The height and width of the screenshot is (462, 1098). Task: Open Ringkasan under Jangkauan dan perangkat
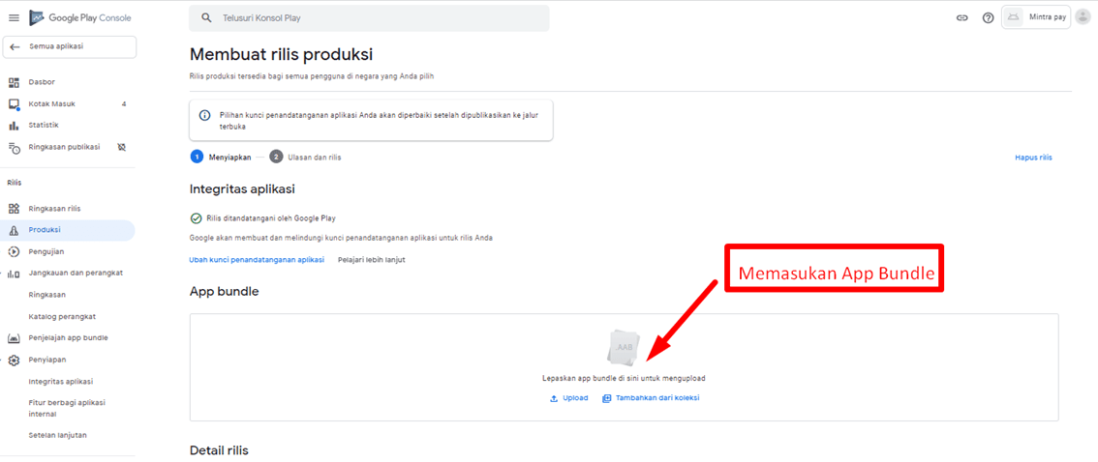pos(46,294)
